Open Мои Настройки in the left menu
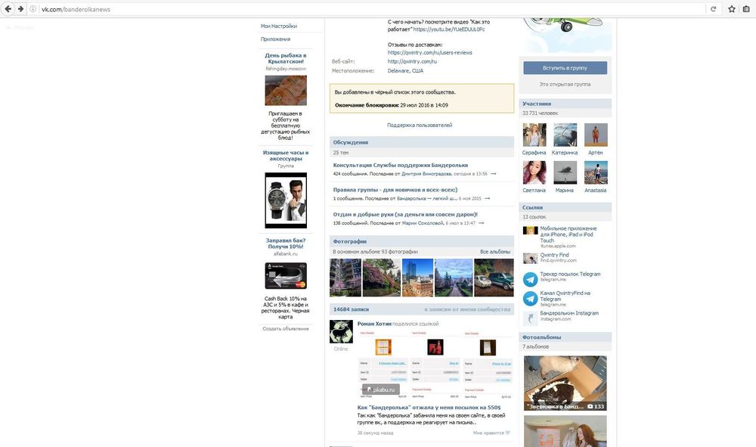This screenshot has width=756, height=447. [279, 26]
